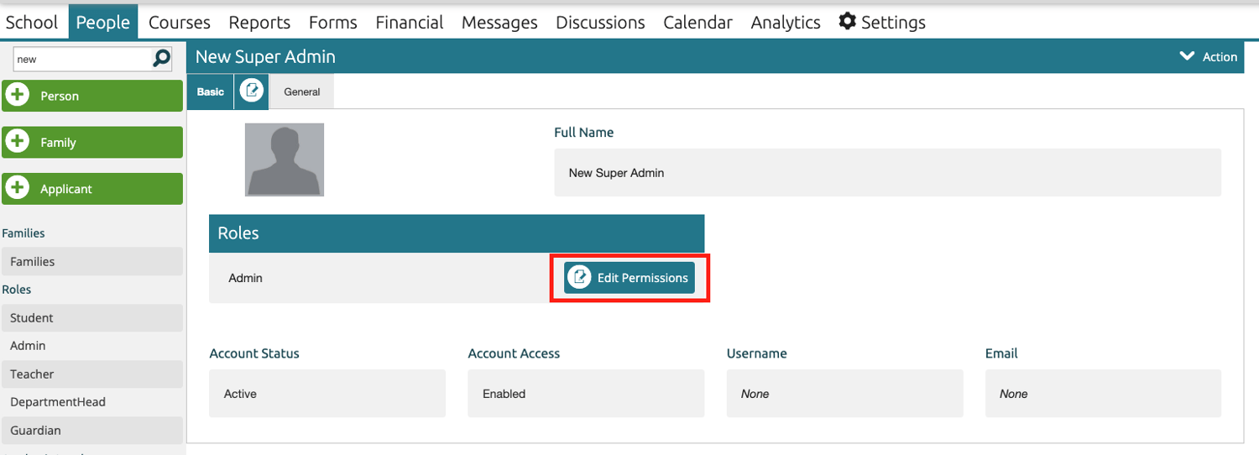
Task: Open the Financial menu
Action: 410,23
